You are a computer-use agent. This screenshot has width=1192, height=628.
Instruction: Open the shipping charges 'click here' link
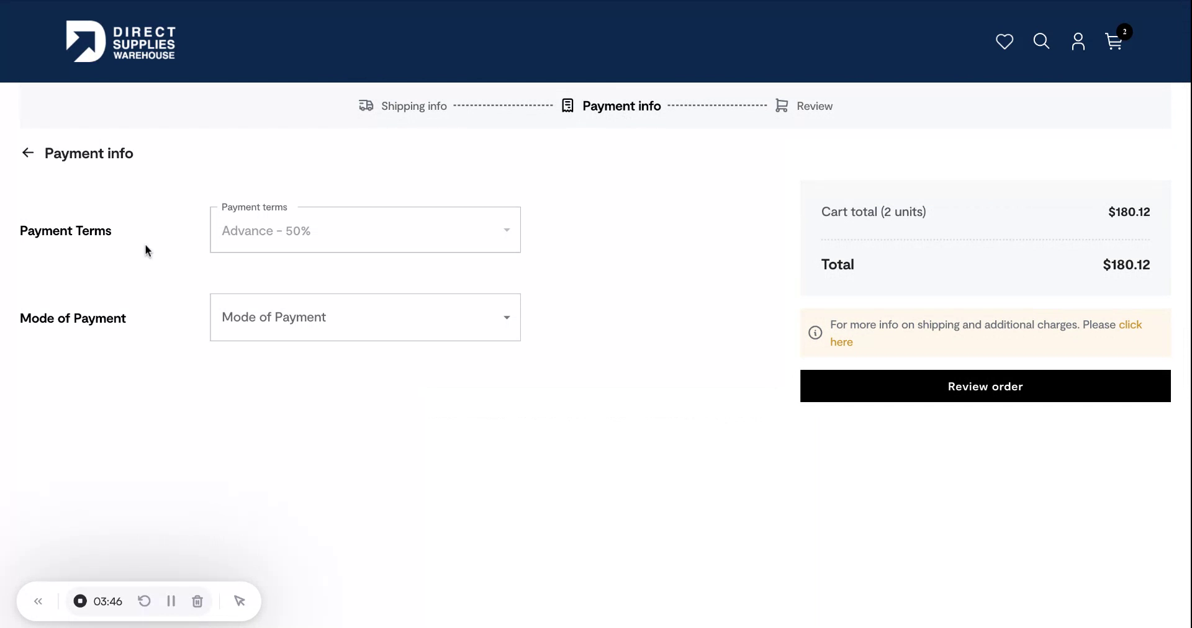point(1131,325)
